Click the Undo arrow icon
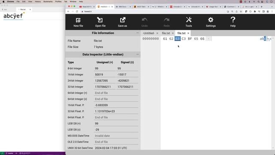Viewport: 275px width, 155px height. pos(144,20)
